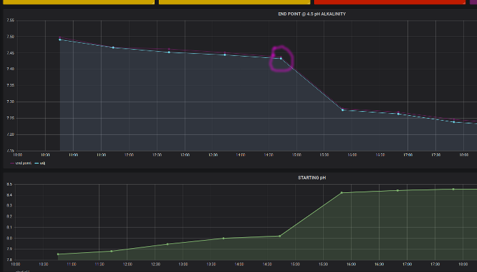Select the green starting pH point just before 18:00
This screenshot has height=272, width=477.
453,190
